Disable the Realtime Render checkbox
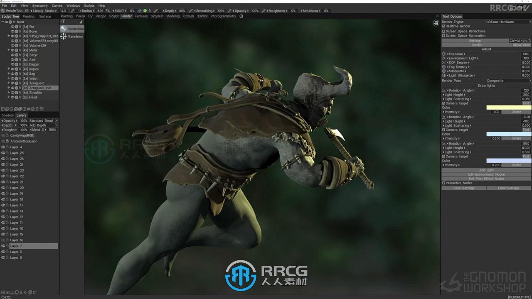Viewport: 532px width, 299px height. pyautogui.click(x=443, y=26)
